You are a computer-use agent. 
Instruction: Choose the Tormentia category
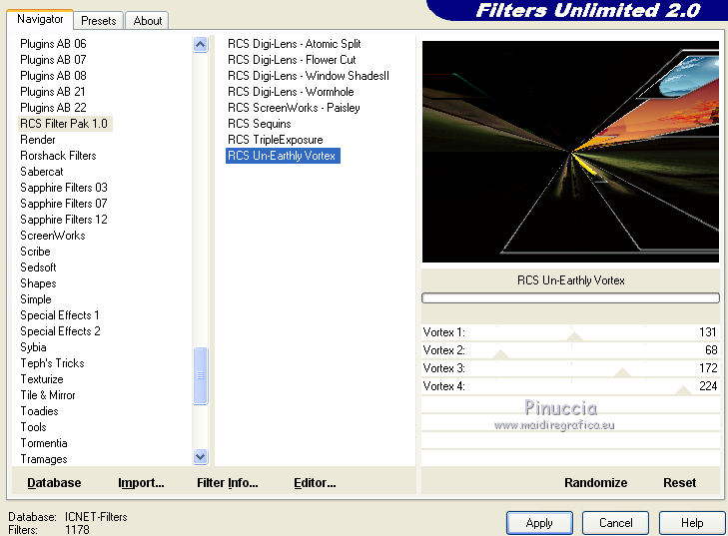coord(44,443)
